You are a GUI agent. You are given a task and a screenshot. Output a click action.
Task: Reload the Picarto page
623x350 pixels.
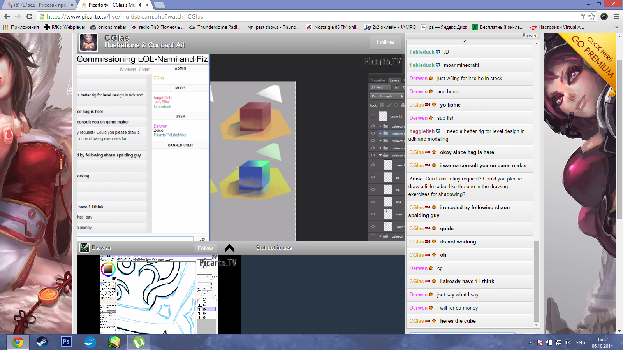[29, 16]
